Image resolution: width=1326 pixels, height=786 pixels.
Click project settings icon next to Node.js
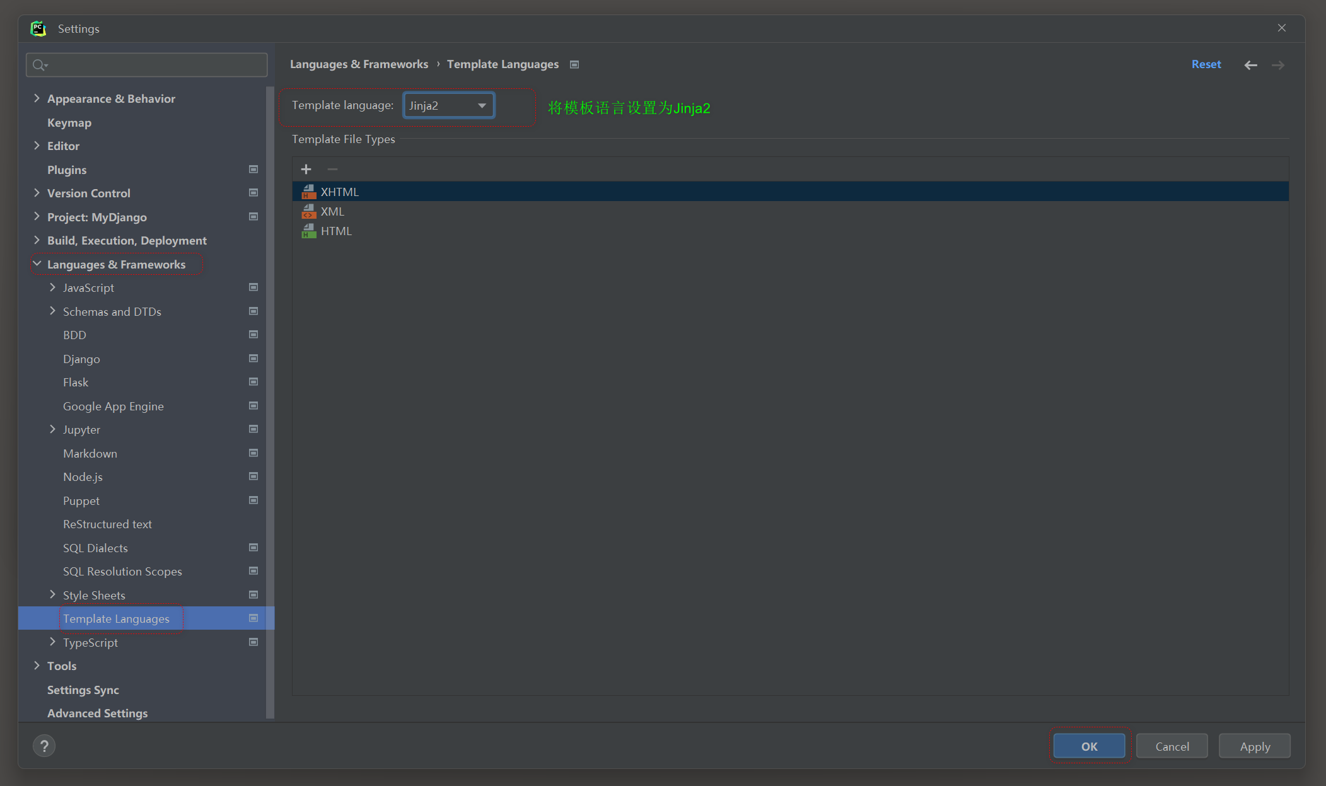[x=253, y=477]
